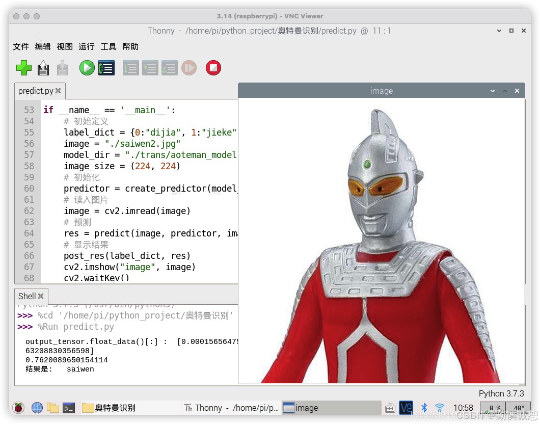Switch to Thonny taskbar window button
This screenshot has width=540, height=424.
(231, 408)
